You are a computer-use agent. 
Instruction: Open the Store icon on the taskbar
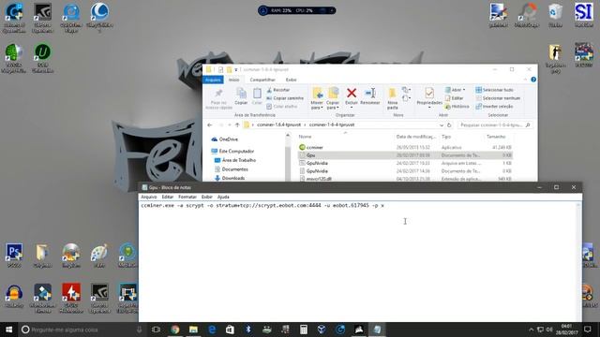click(x=230, y=330)
